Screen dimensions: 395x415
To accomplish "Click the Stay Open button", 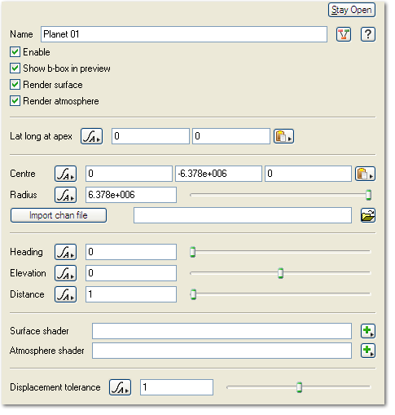I will [352, 10].
